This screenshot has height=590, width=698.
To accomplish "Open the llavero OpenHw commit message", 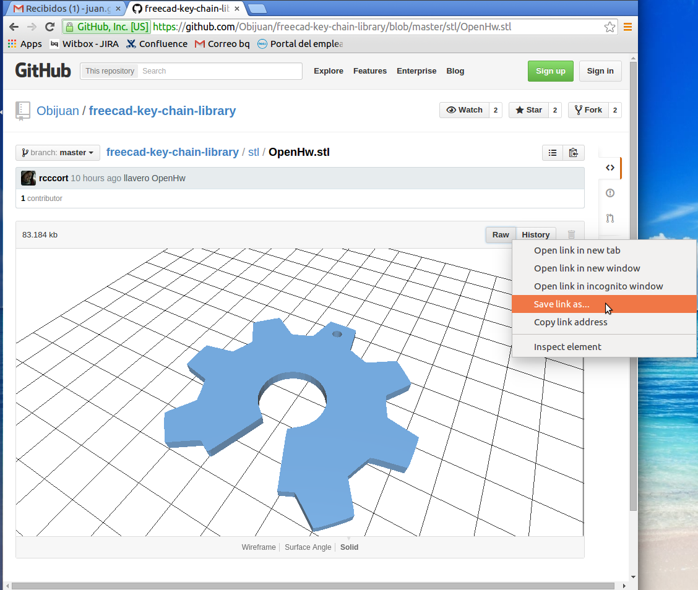I will [155, 178].
